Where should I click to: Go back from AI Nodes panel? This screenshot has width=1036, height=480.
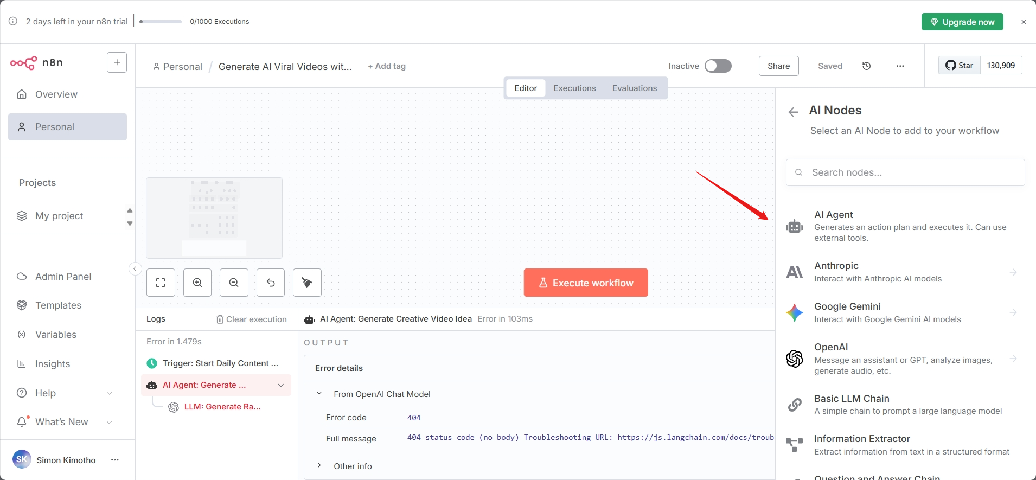click(793, 112)
